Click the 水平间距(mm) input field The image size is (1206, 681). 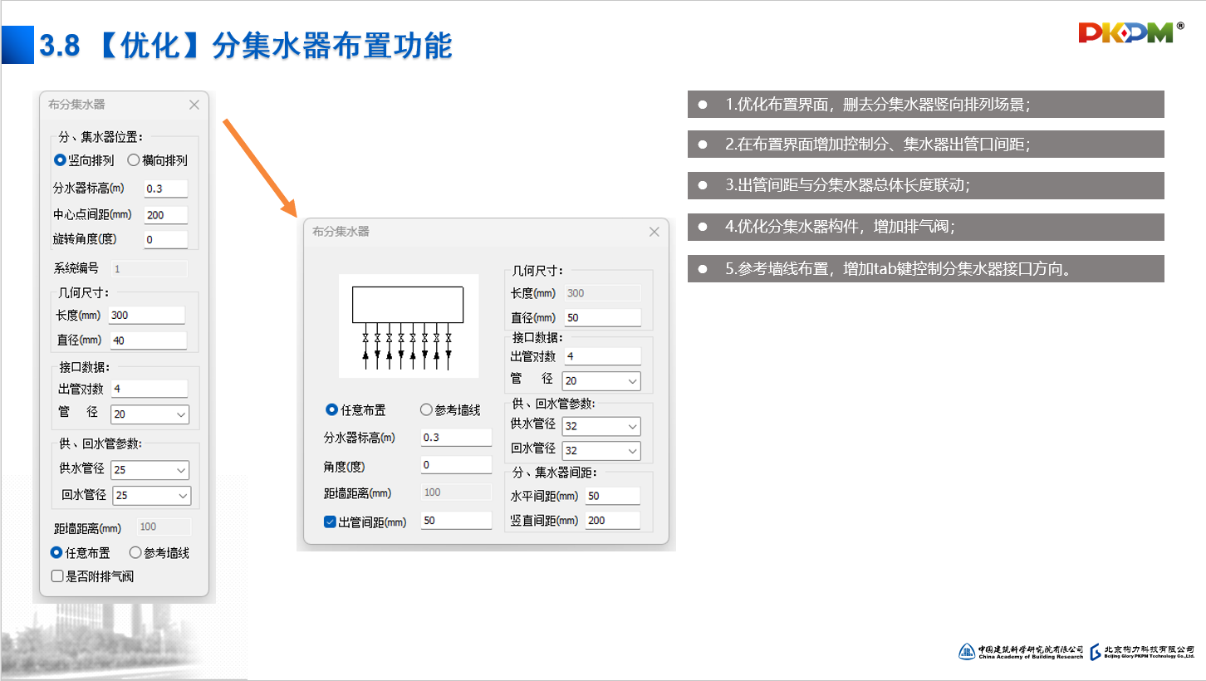(612, 496)
